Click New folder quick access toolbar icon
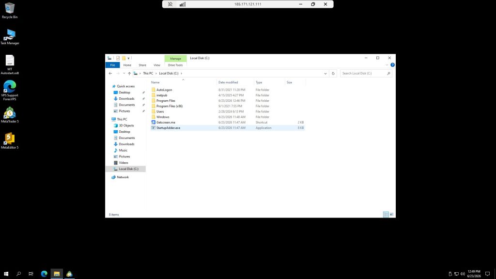 pyautogui.click(x=124, y=58)
